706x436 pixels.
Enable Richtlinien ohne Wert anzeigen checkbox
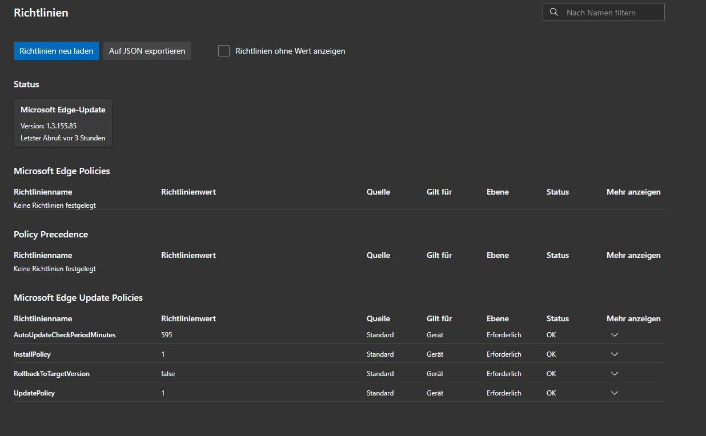pyautogui.click(x=224, y=51)
